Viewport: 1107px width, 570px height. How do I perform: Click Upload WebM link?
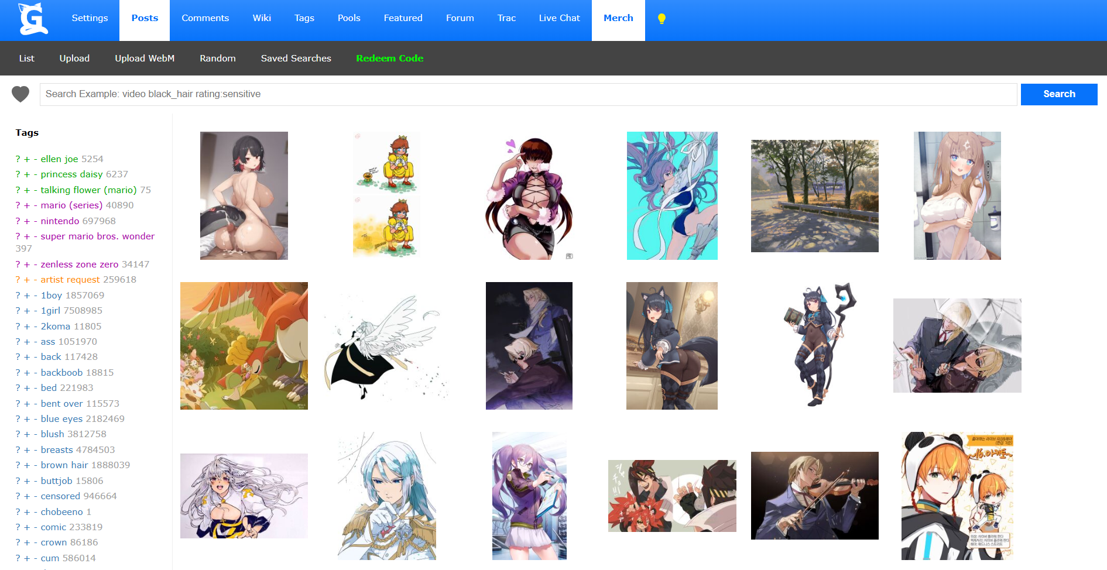[145, 59]
